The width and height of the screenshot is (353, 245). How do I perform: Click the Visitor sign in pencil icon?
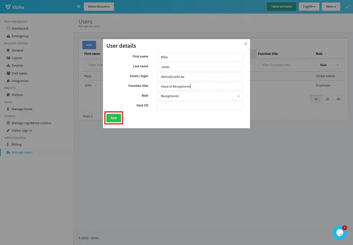tap(8, 131)
